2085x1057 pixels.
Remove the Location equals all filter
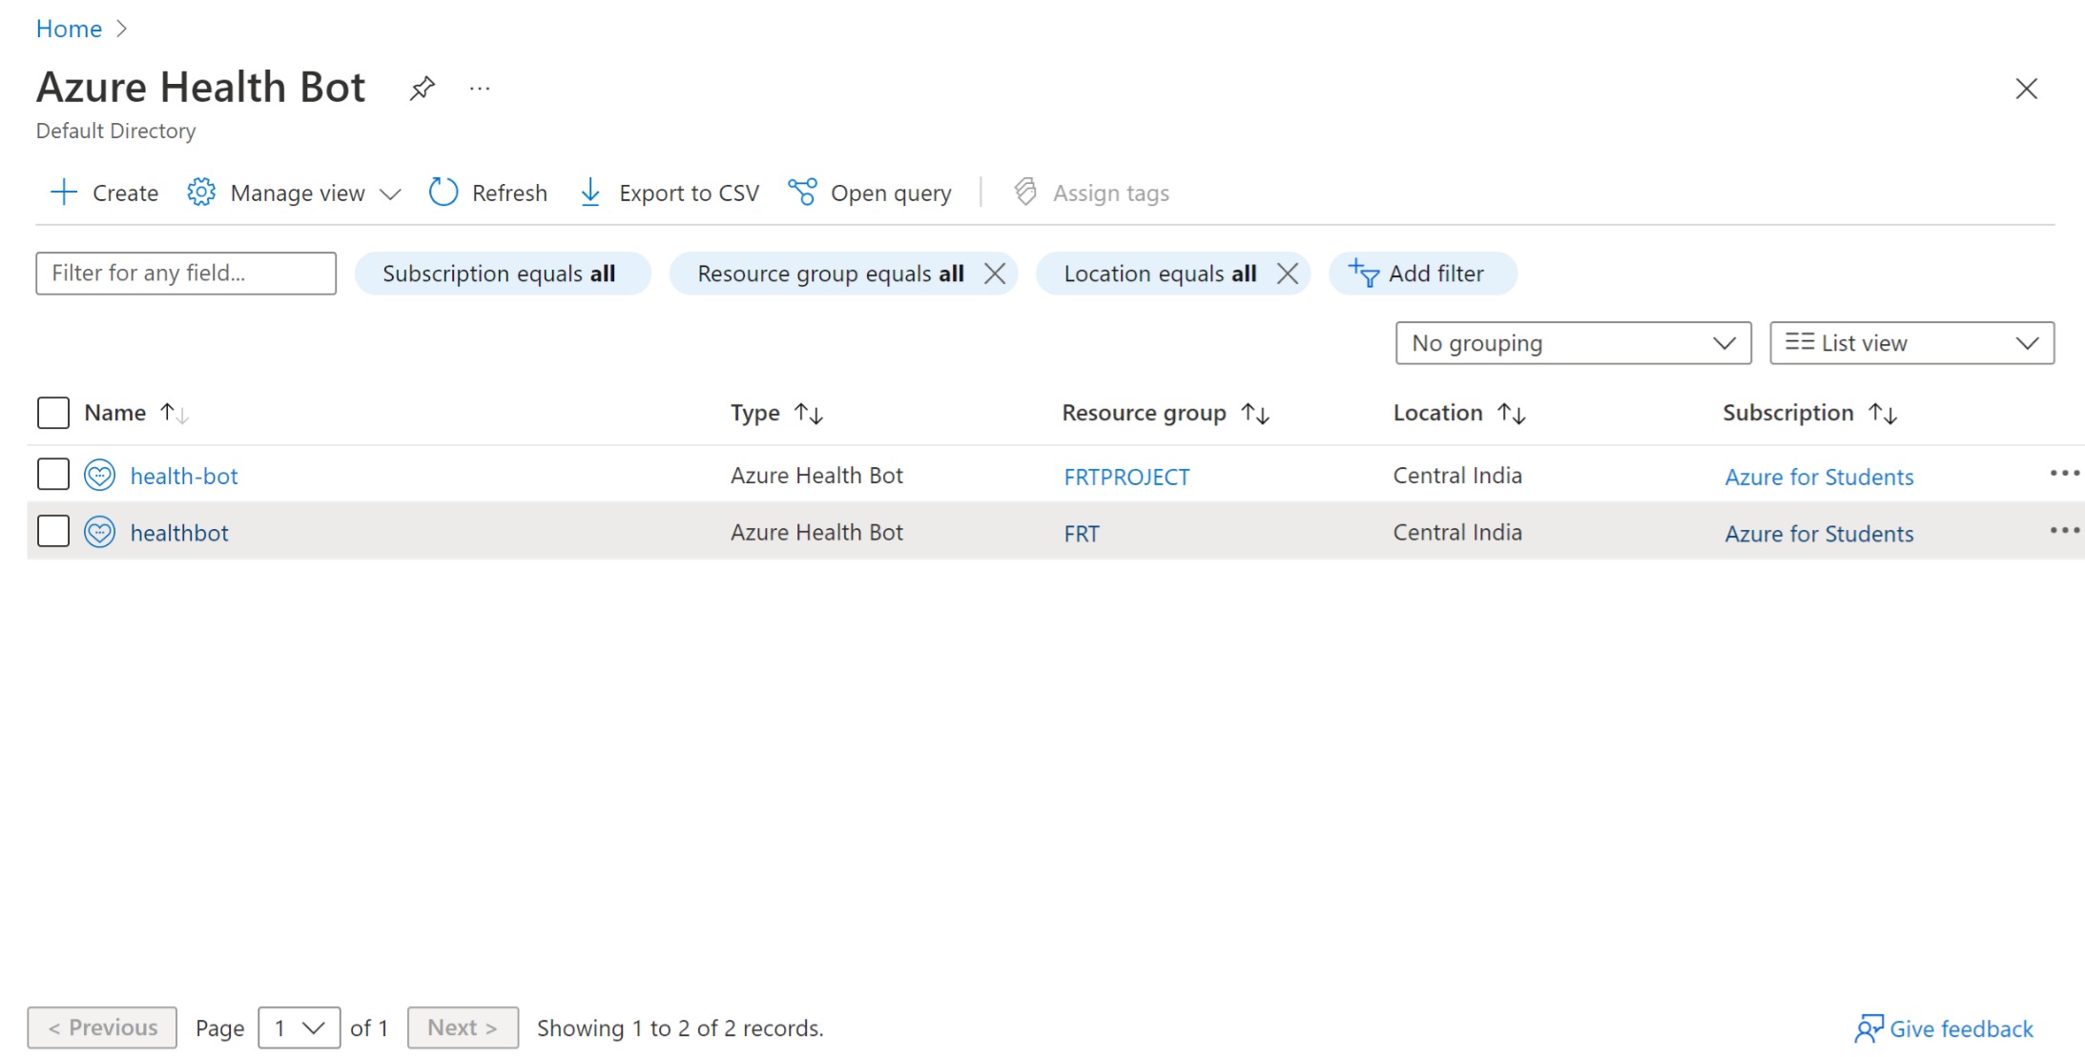point(1288,274)
